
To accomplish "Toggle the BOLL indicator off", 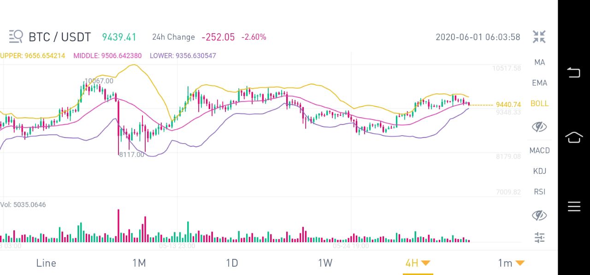I will (539, 104).
